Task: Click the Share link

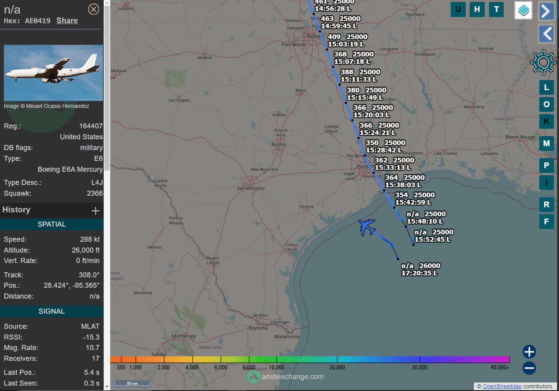Action: click(67, 21)
